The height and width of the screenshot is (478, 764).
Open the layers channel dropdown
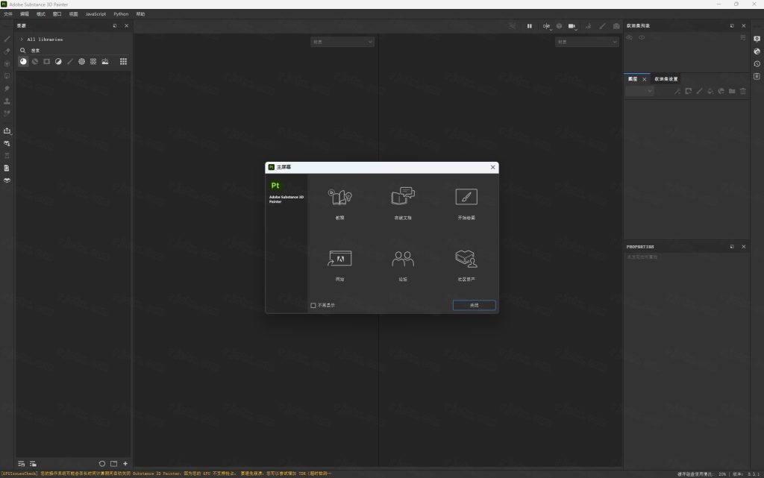[x=639, y=91]
